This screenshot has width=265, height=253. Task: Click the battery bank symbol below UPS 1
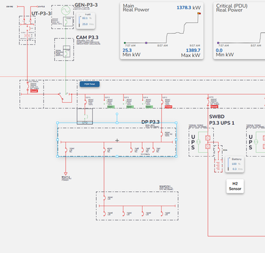click(218, 165)
